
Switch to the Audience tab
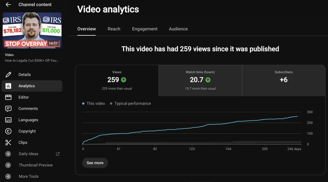point(178,29)
